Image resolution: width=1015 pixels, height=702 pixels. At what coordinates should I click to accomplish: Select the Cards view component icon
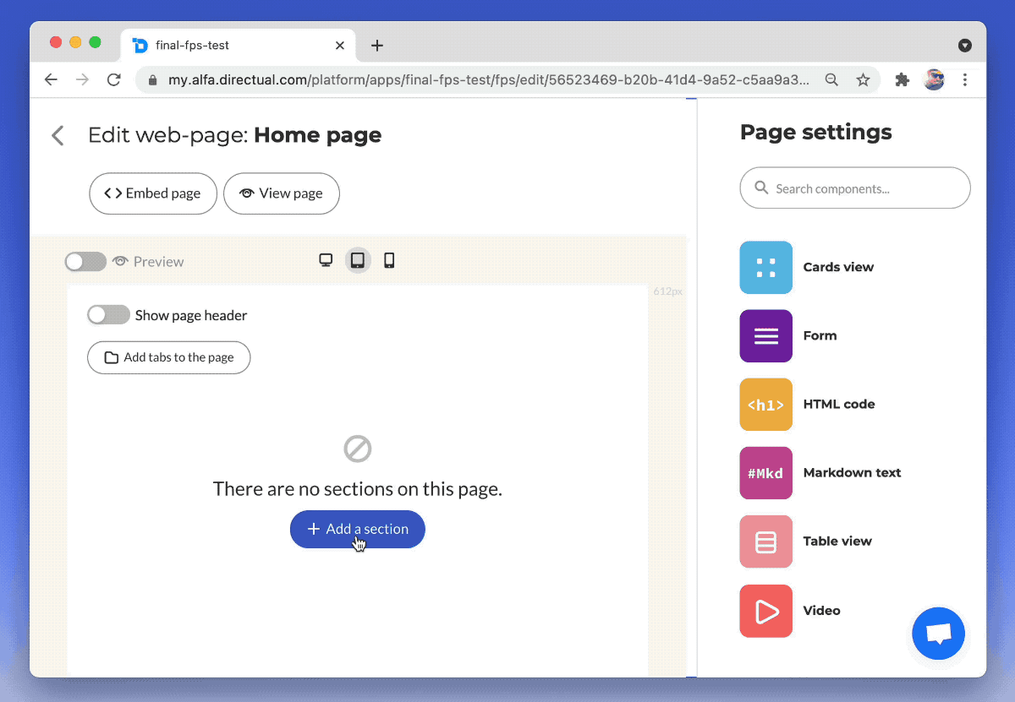(765, 268)
